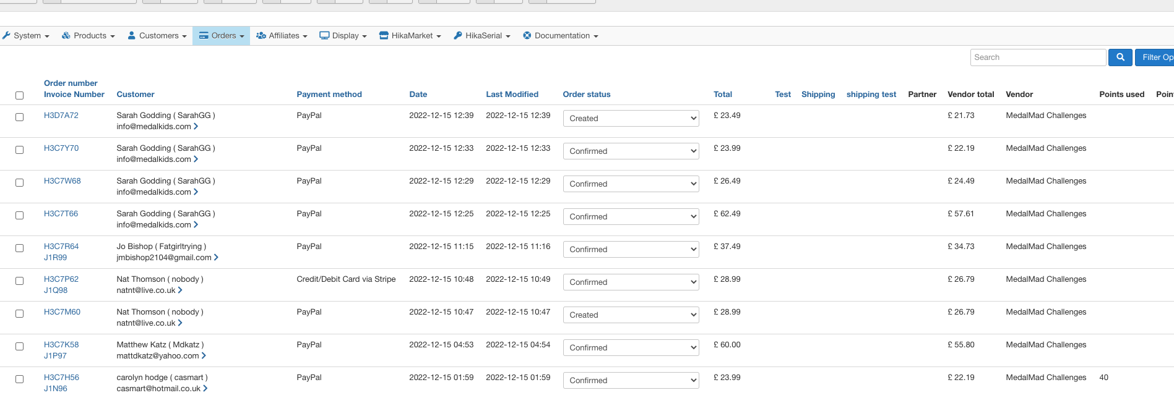Image resolution: width=1174 pixels, height=398 pixels.
Task: Expand status dropdown for order H3C7K58
Action: 631,348
